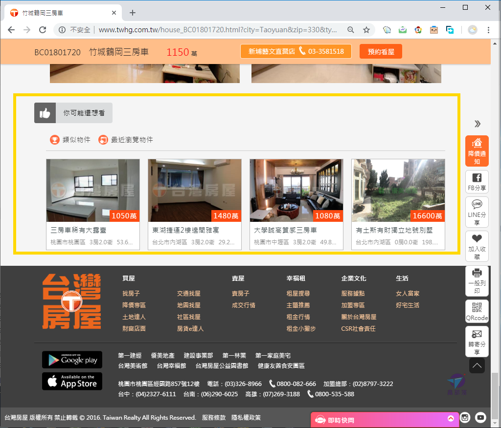Open the CSR社會責任 footer link
501x428 pixels.
(358, 328)
